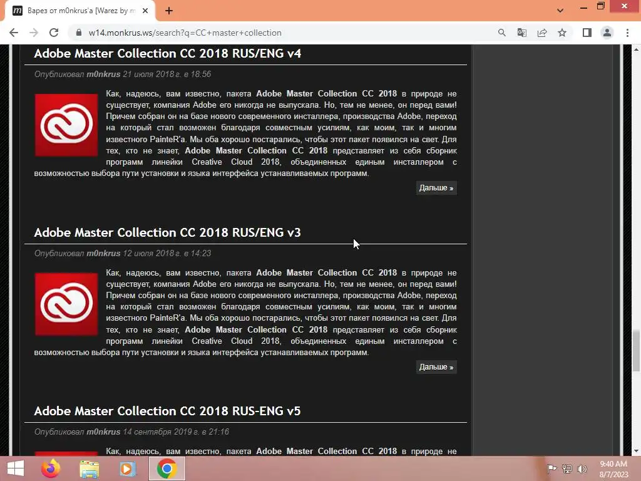Viewport: 641px width, 481px height.
Task: Open the Chrome three-dot menu
Action: [627, 33]
